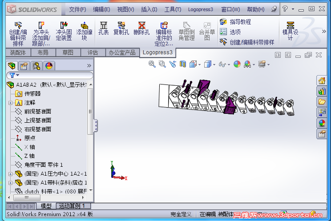Screen dimensions: 331x221
Task: Switch to the Sketch tab
Action: pos(68,52)
